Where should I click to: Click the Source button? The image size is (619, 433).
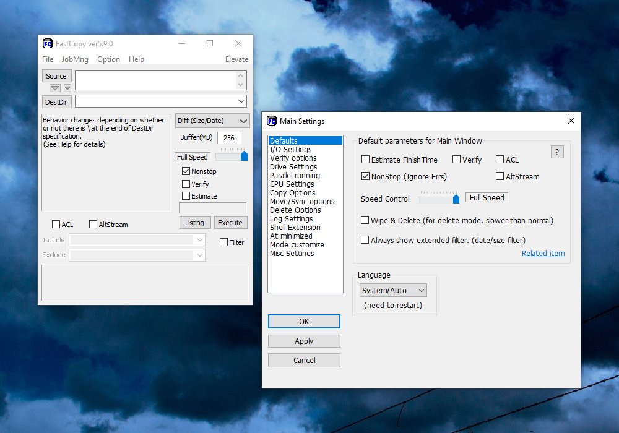point(56,76)
